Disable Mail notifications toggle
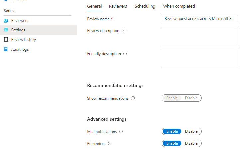Image resolution: width=244 pixels, height=153 pixels. [x=191, y=131]
